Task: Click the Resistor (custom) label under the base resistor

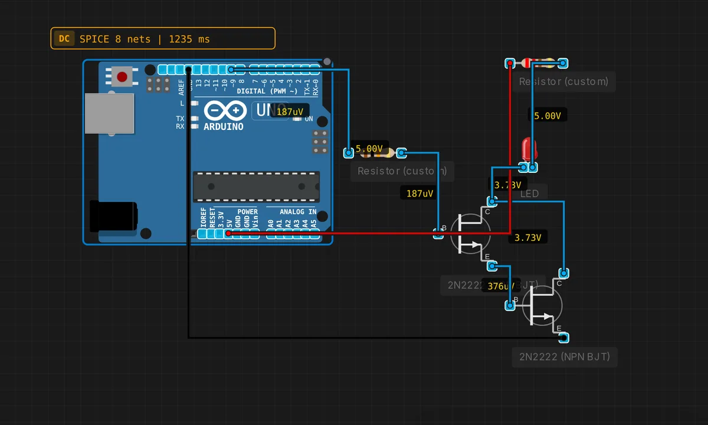Action: point(402,171)
